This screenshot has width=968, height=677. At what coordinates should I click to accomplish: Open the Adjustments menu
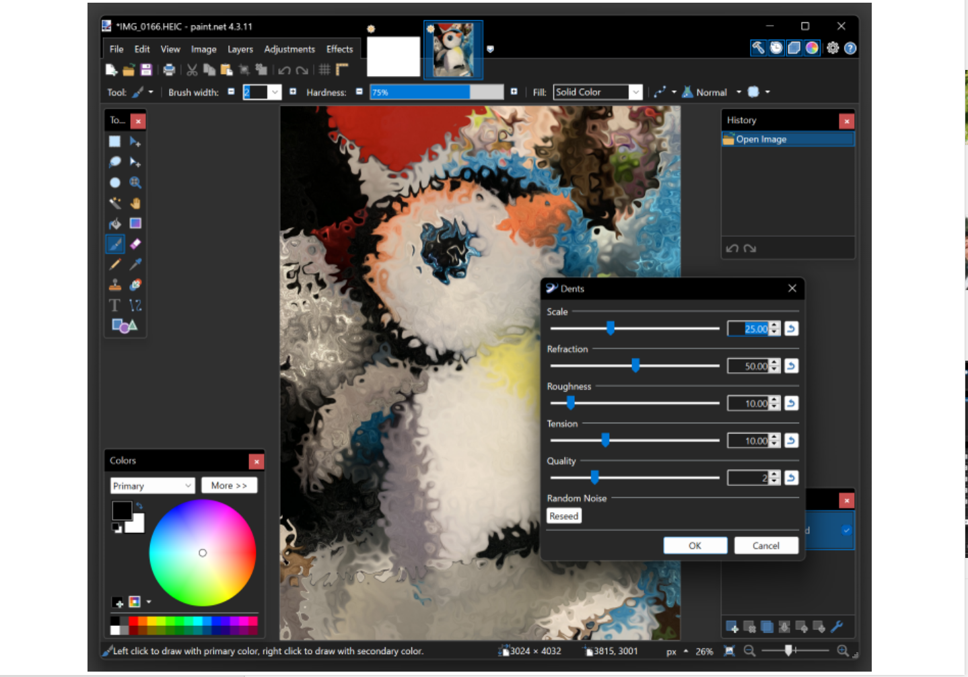click(289, 48)
